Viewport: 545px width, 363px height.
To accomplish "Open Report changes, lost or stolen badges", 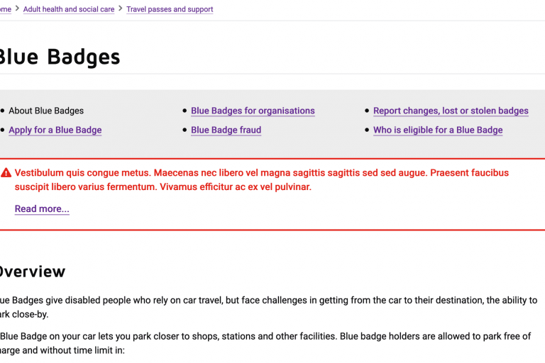I will coord(451,111).
